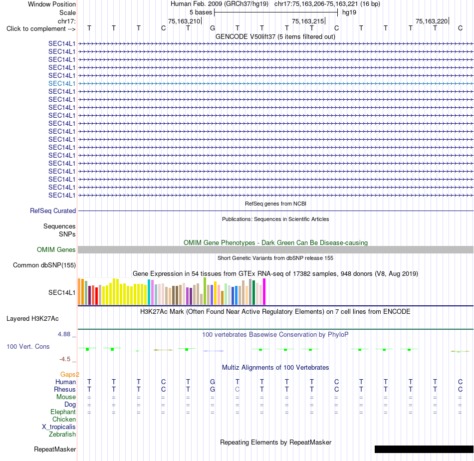Screen dimensions: 474x461
Task: Select the gray OMIM Genes bar
Action: pyautogui.click(x=275, y=249)
